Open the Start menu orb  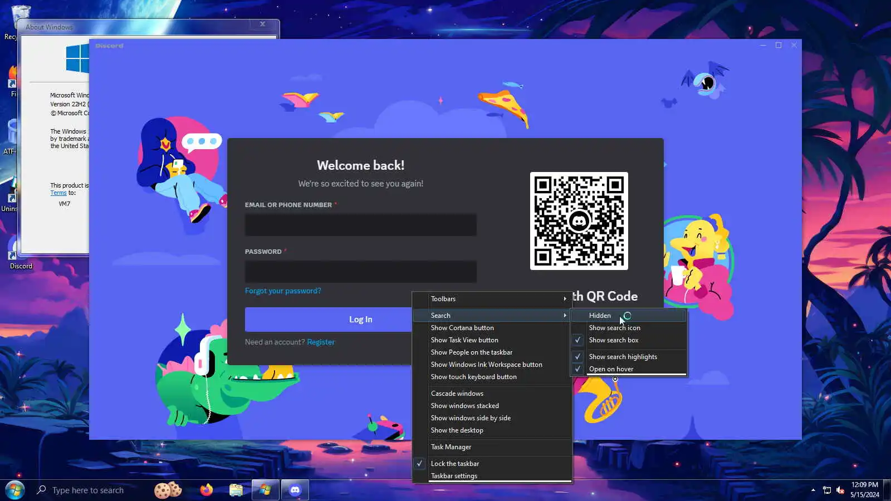(x=15, y=490)
